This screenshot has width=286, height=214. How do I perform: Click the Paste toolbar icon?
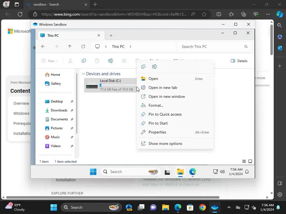[97, 61]
